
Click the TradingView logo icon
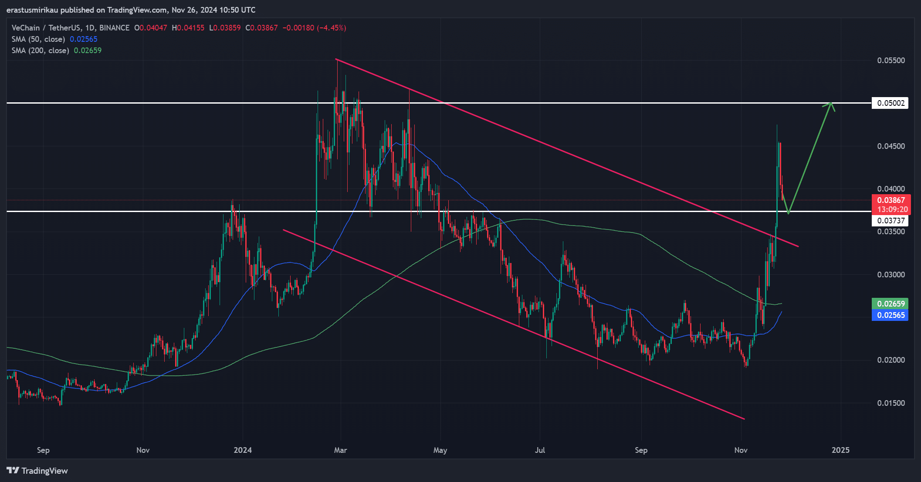click(x=13, y=470)
